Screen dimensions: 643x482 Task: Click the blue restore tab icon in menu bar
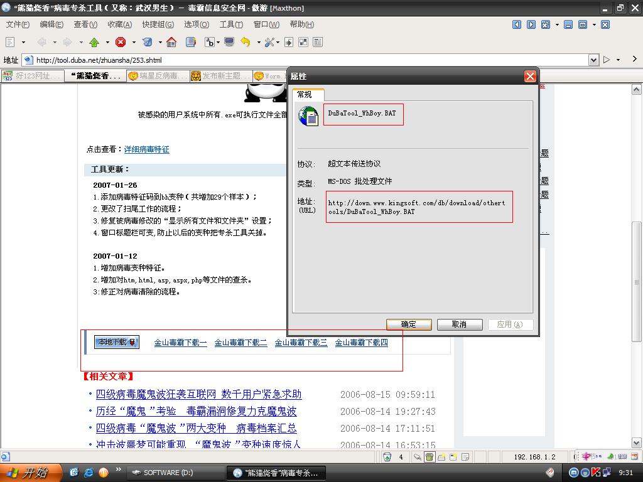[x=582, y=24]
